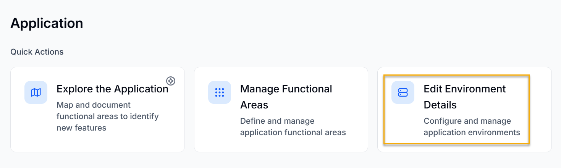Click the "Quick Actions" section label
The height and width of the screenshot is (168, 561).
37,52
